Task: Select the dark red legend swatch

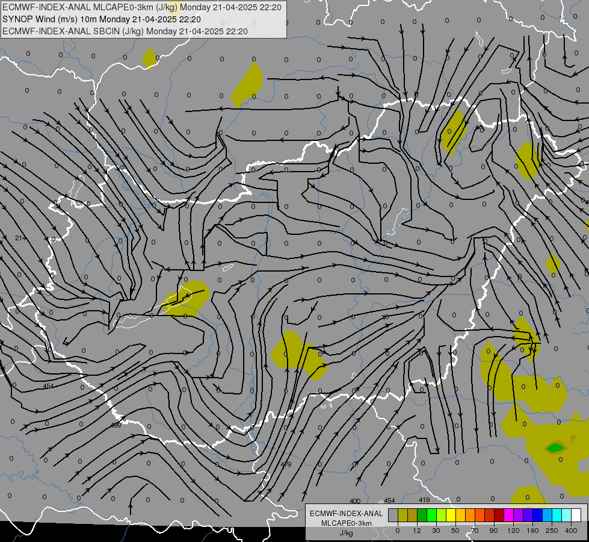Action: (499, 515)
